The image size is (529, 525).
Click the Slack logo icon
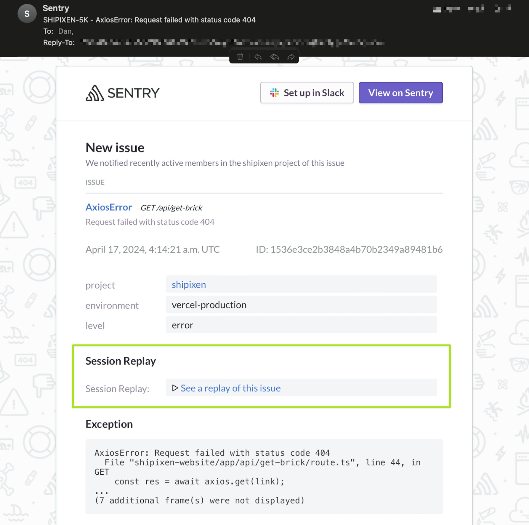click(x=274, y=93)
